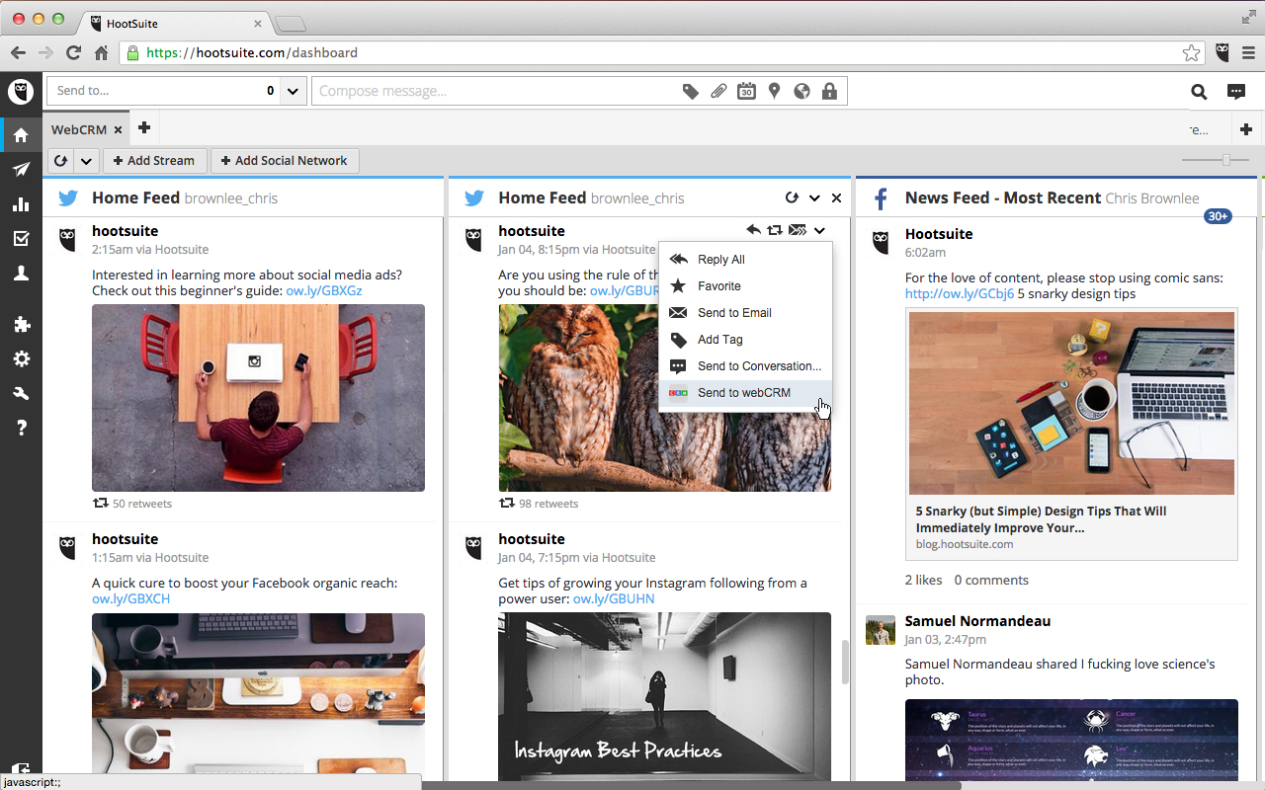This screenshot has width=1265, height=790.
Task: Open the Analytics bar chart icon
Action: tap(21, 204)
